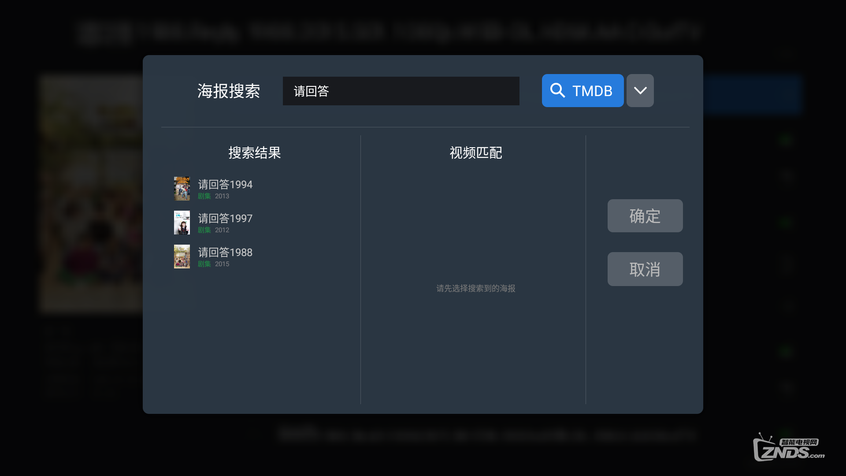846x476 pixels.
Task: Click the 请先选择搜索到的海报 hint text
Action: click(x=475, y=288)
